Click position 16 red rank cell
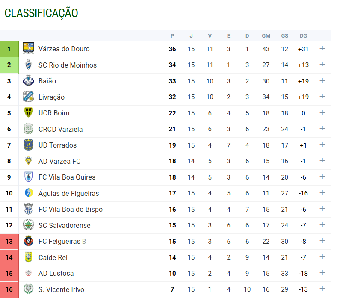 (x=9, y=289)
